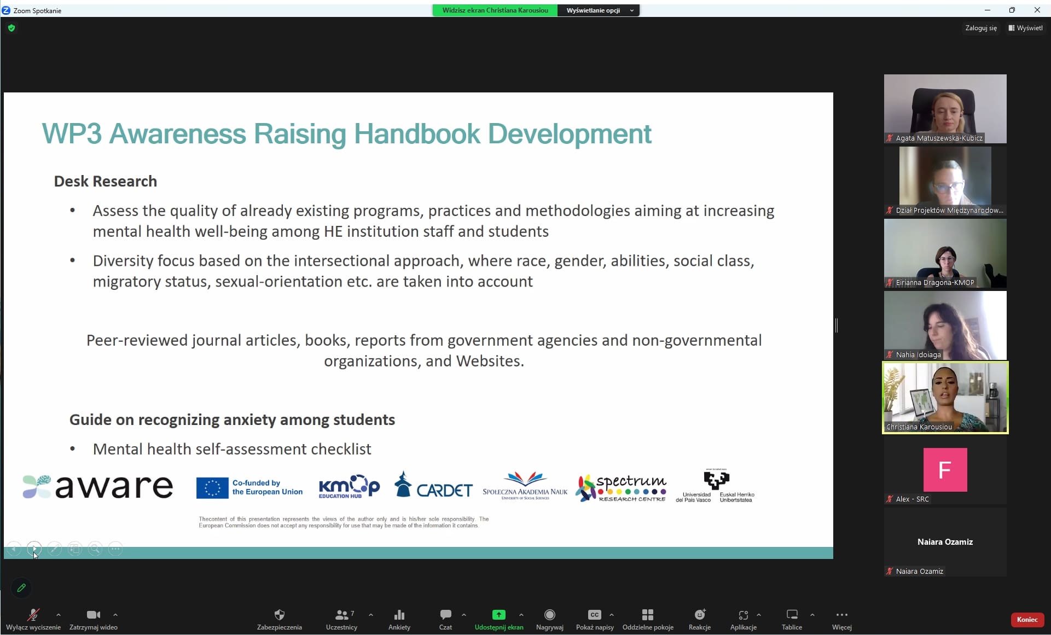The width and height of the screenshot is (1051, 635).
Task: Open Reakcje reactions menu
Action: [700, 619]
